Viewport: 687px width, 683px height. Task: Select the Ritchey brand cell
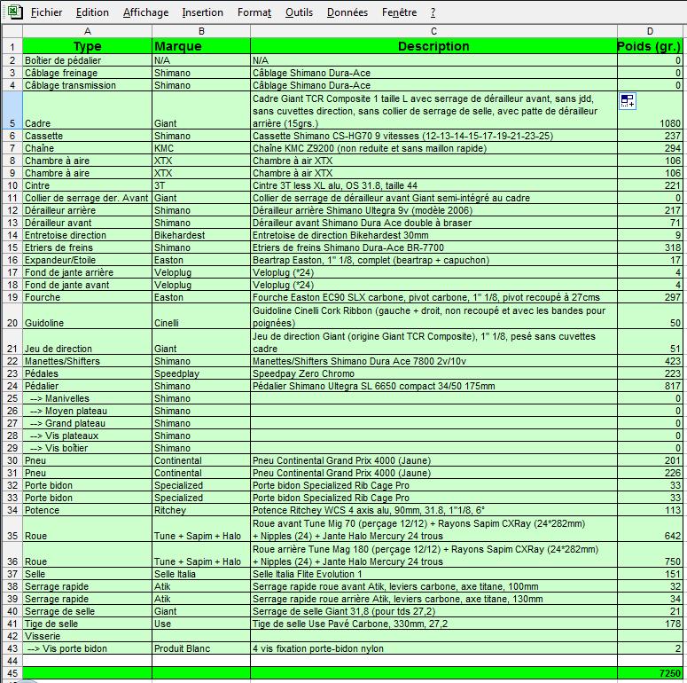click(201, 510)
